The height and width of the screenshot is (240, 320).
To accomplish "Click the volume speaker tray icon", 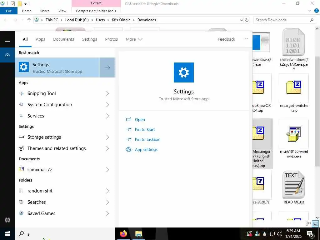I will [280, 234].
